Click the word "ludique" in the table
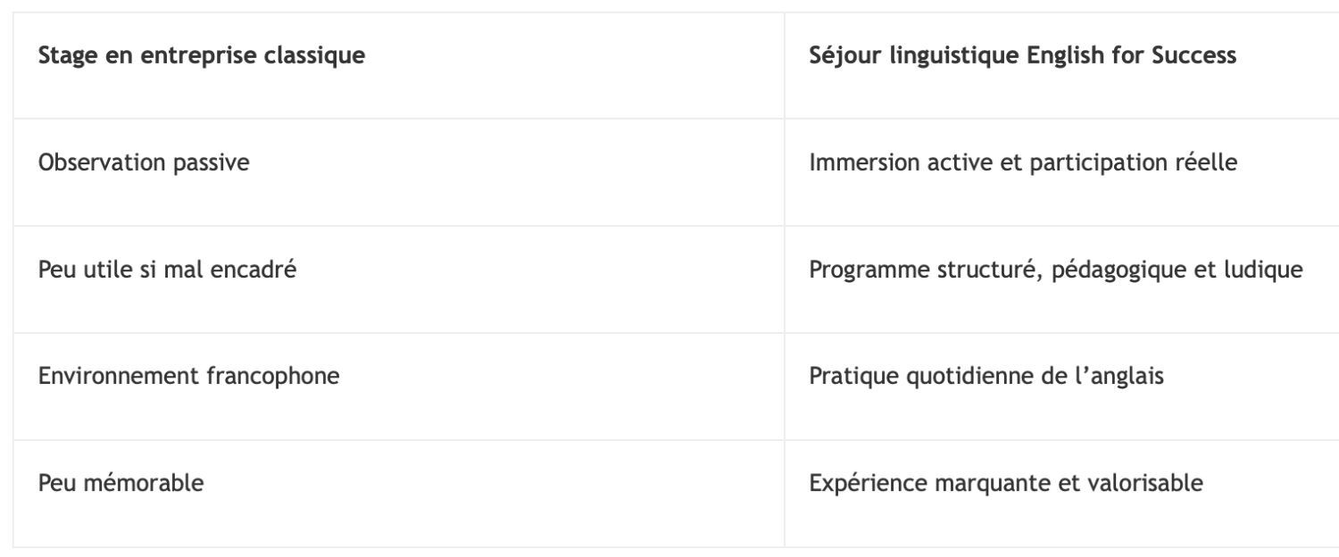This screenshot has width=1339, height=557. pyautogui.click(x=1271, y=270)
